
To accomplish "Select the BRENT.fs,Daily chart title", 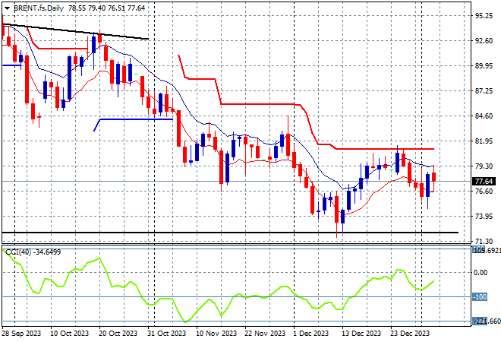I will [x=39, y=8].
